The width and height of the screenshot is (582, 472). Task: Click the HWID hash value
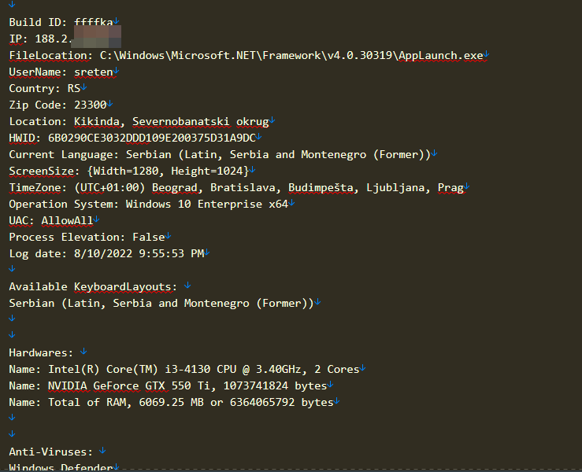(x=152, y=138)
